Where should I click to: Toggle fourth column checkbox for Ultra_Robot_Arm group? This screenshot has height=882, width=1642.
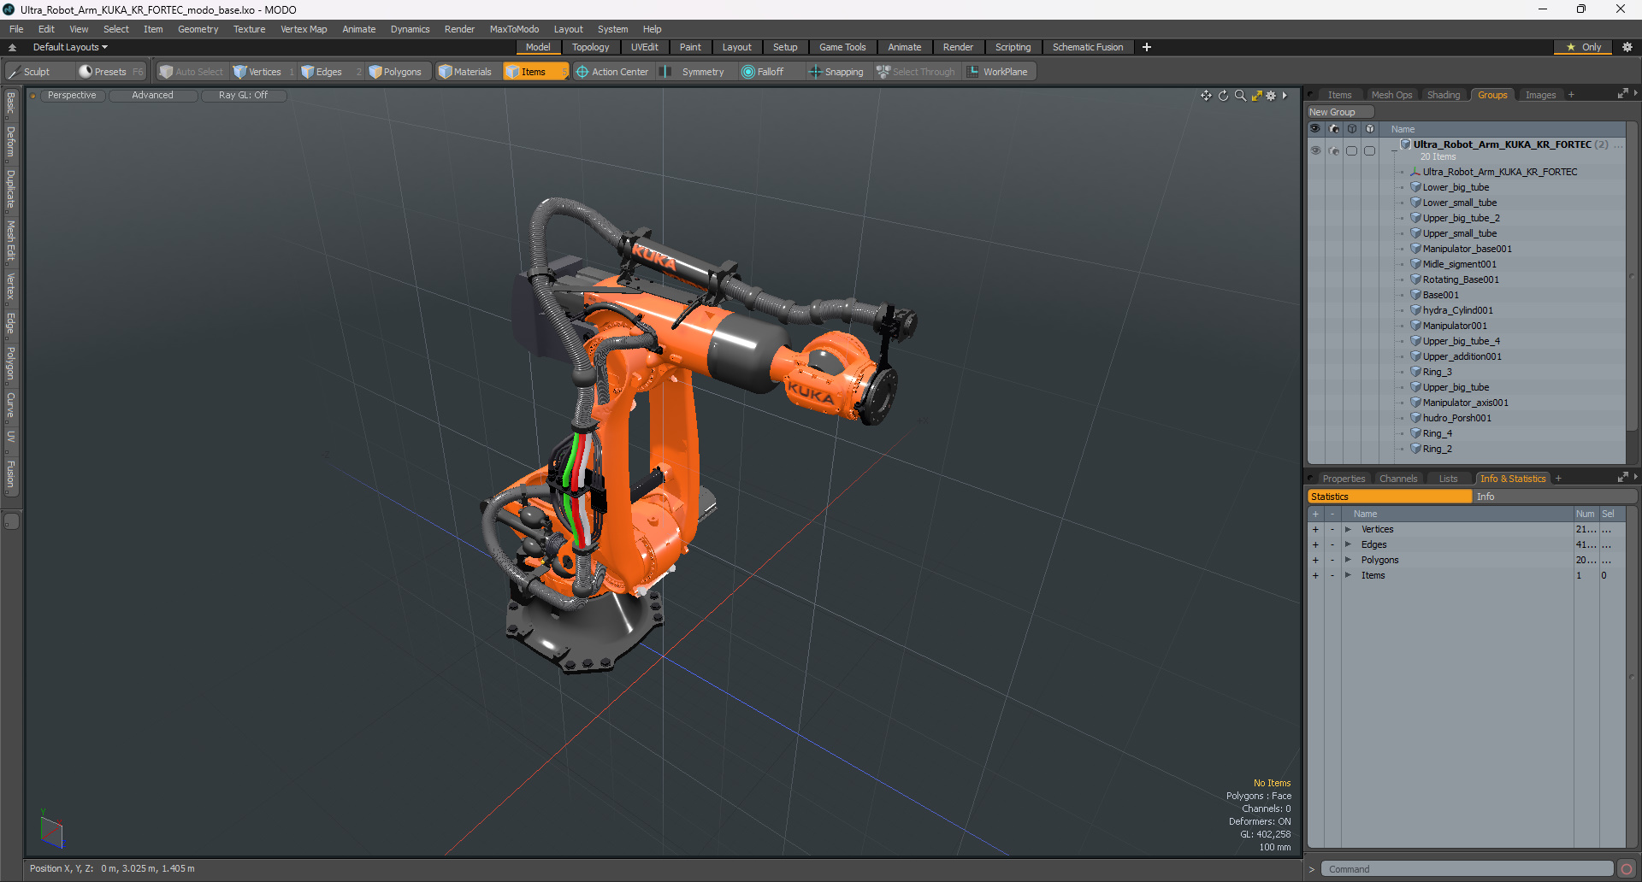click(x=1369, y=150)
